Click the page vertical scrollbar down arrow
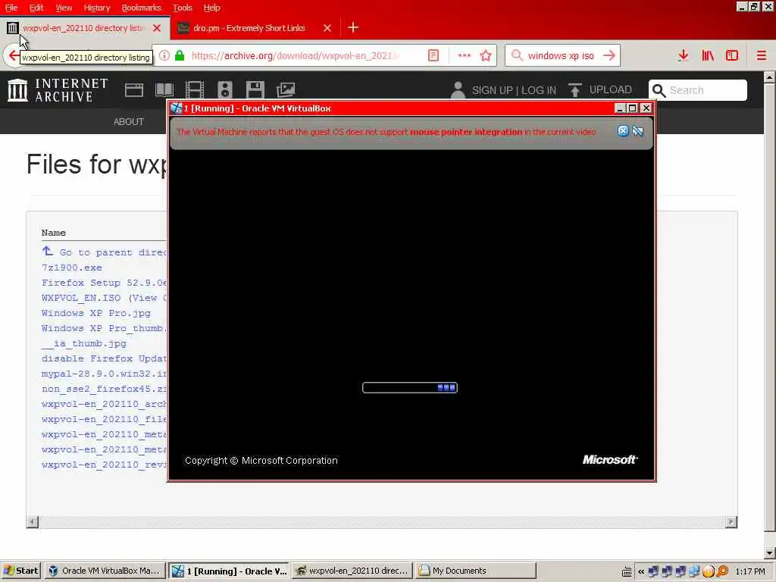 click(770, 552)
